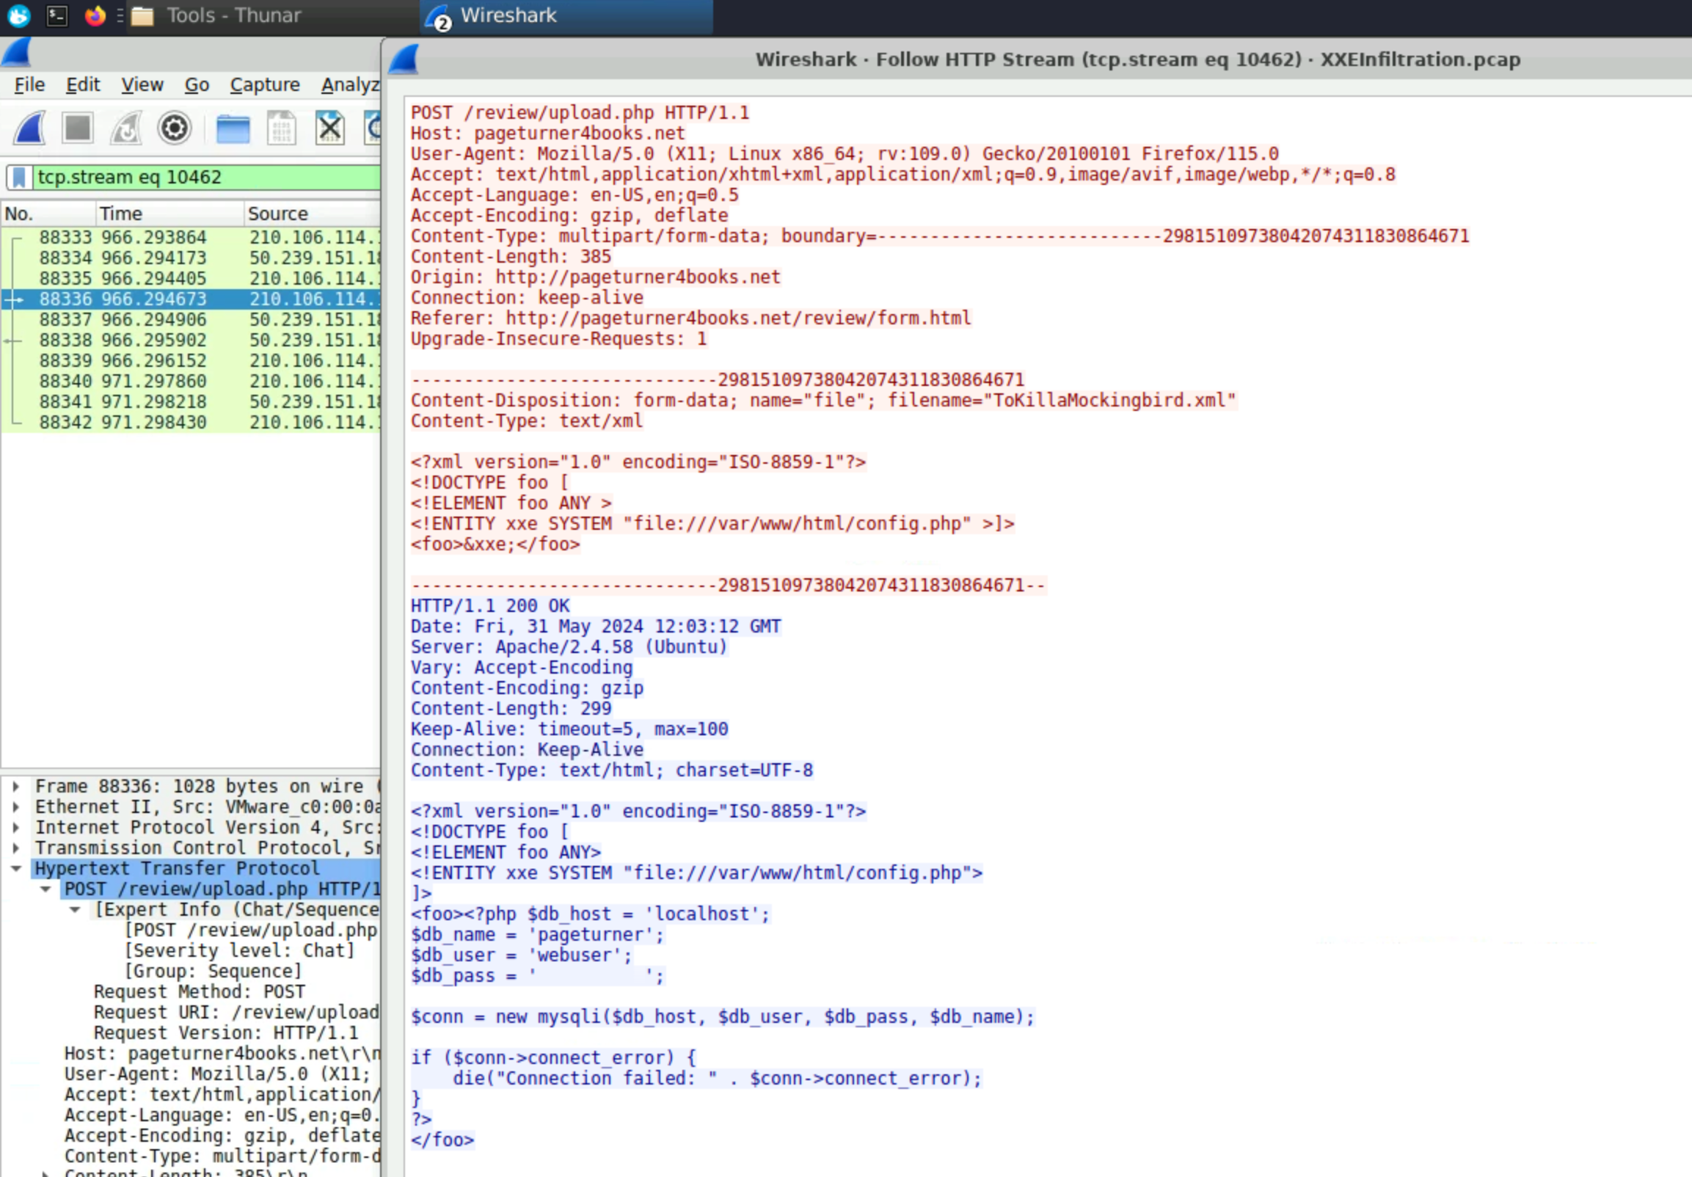Click the start capture shark fin icon
1692x1177 pixels.
tap(30, 128)
